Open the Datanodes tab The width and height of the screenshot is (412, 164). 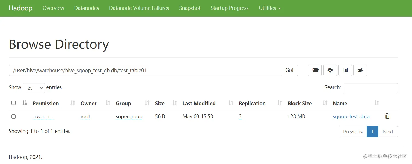87,8
